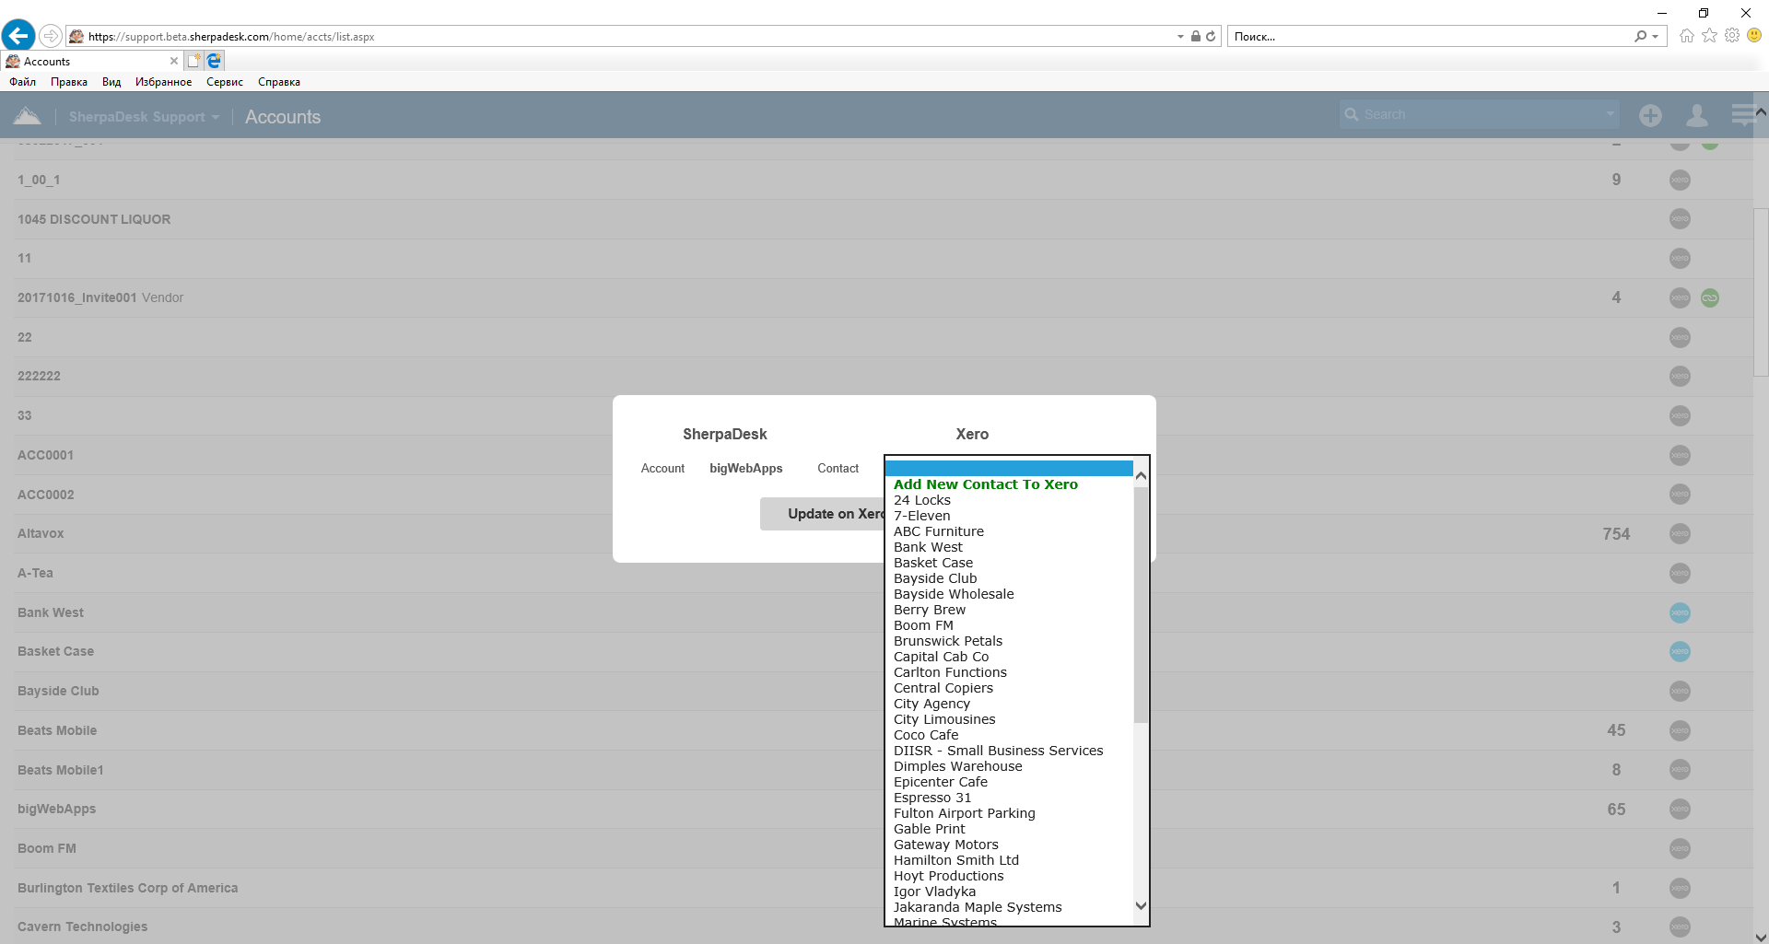Click the Xero icon for Altavox row
This screenshot has height=944, width=1769.
[1680, 533]
